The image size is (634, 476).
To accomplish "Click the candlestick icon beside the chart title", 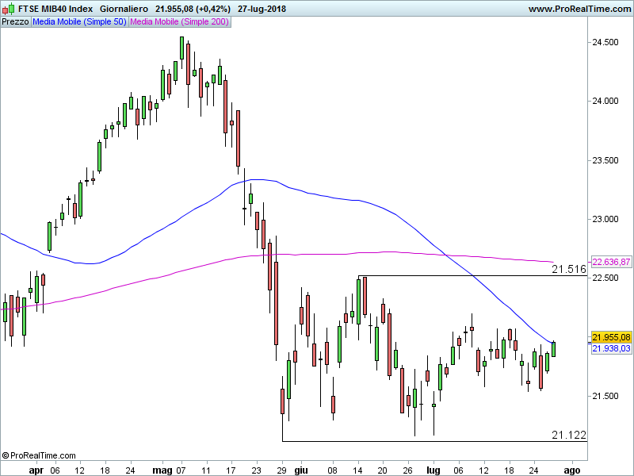I will (9, 8).
